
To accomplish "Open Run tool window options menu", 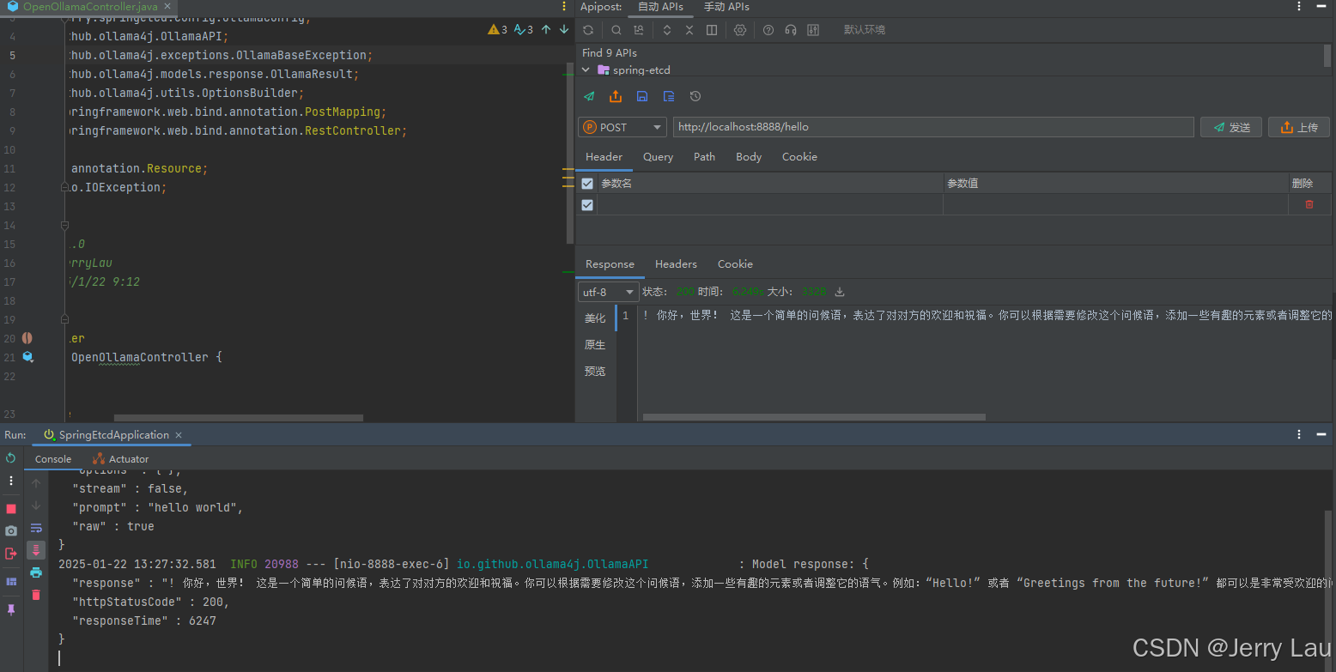I will [1299, 435].
